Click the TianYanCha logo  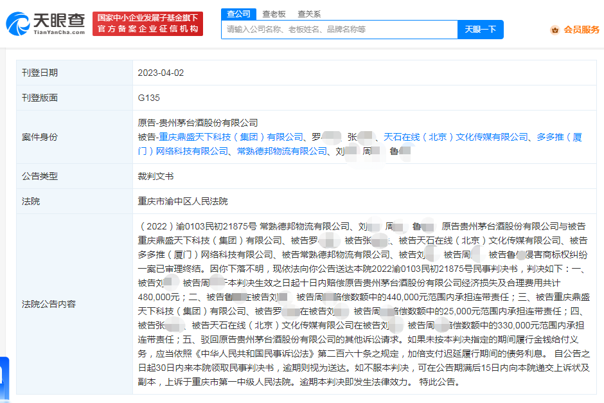click(x=46, y=24)
